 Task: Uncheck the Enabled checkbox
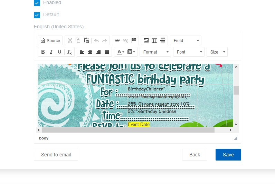pyautogui.click(x=37, y=3)
